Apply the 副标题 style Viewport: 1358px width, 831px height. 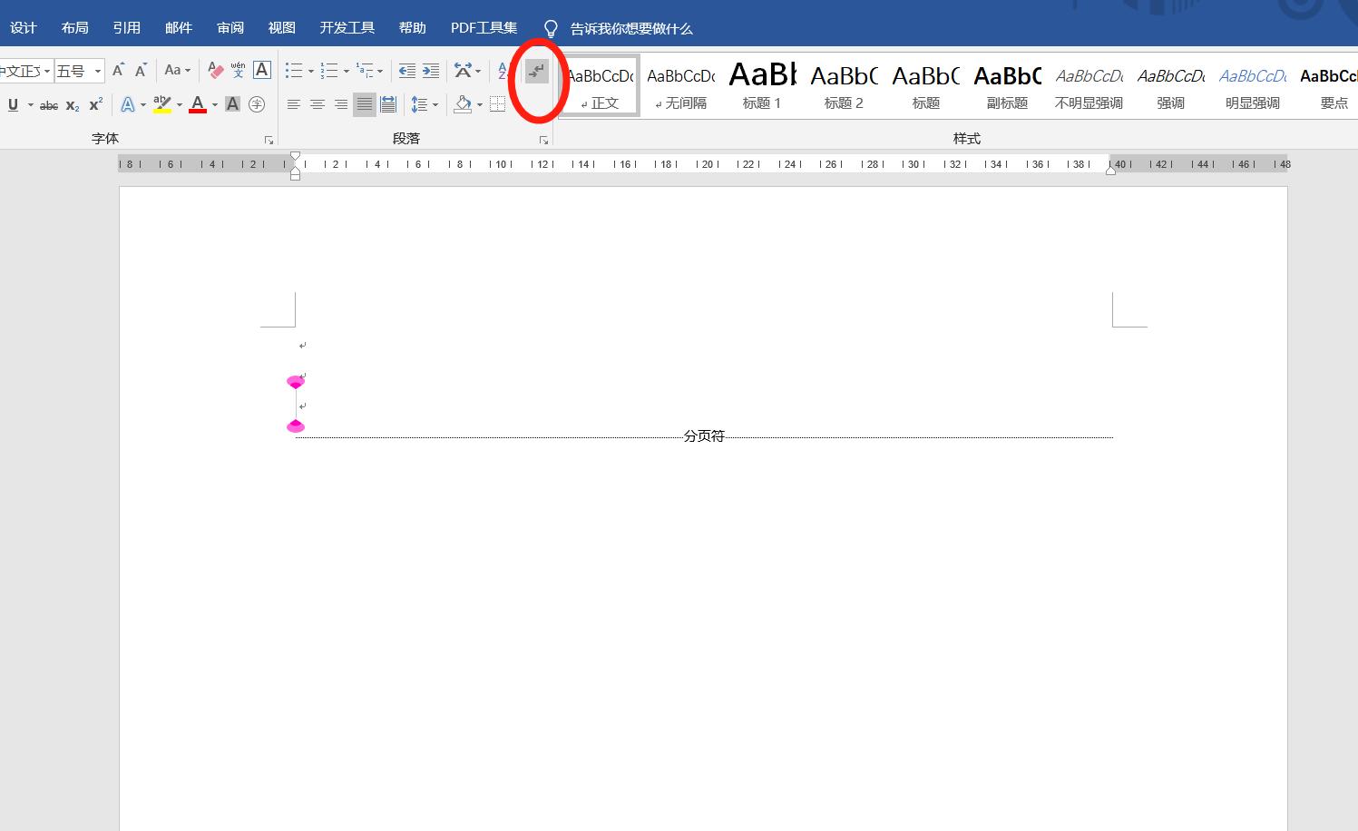[x=1007, y=86]
